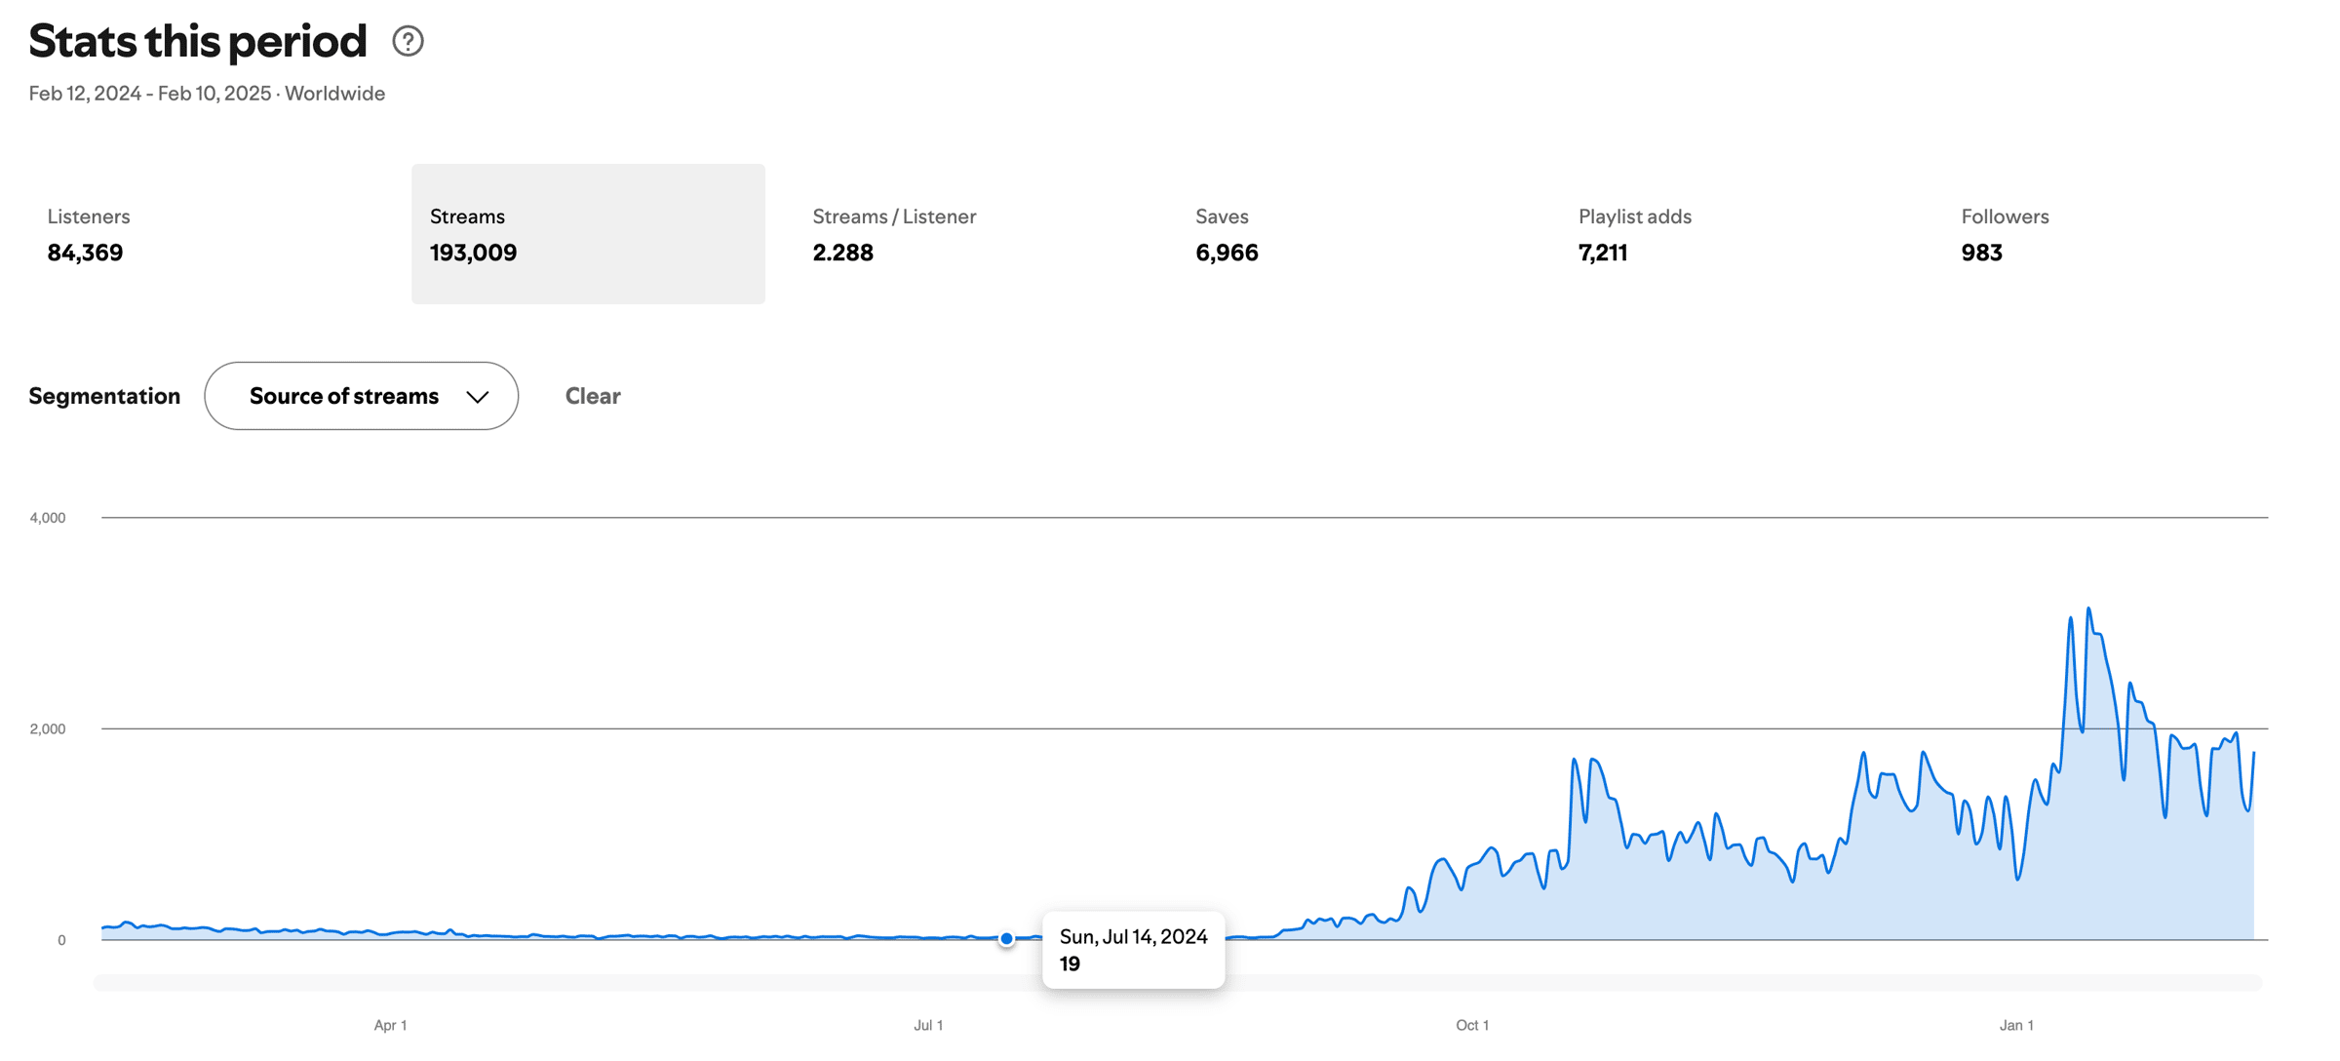Click the Segmentation label
This screenshot has width=2340, height=1061.
104,396
